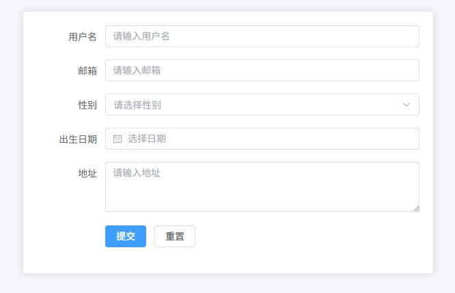Focus the 请输入用户名 input field
455x293 pixels.
click(x=262, y=36)
